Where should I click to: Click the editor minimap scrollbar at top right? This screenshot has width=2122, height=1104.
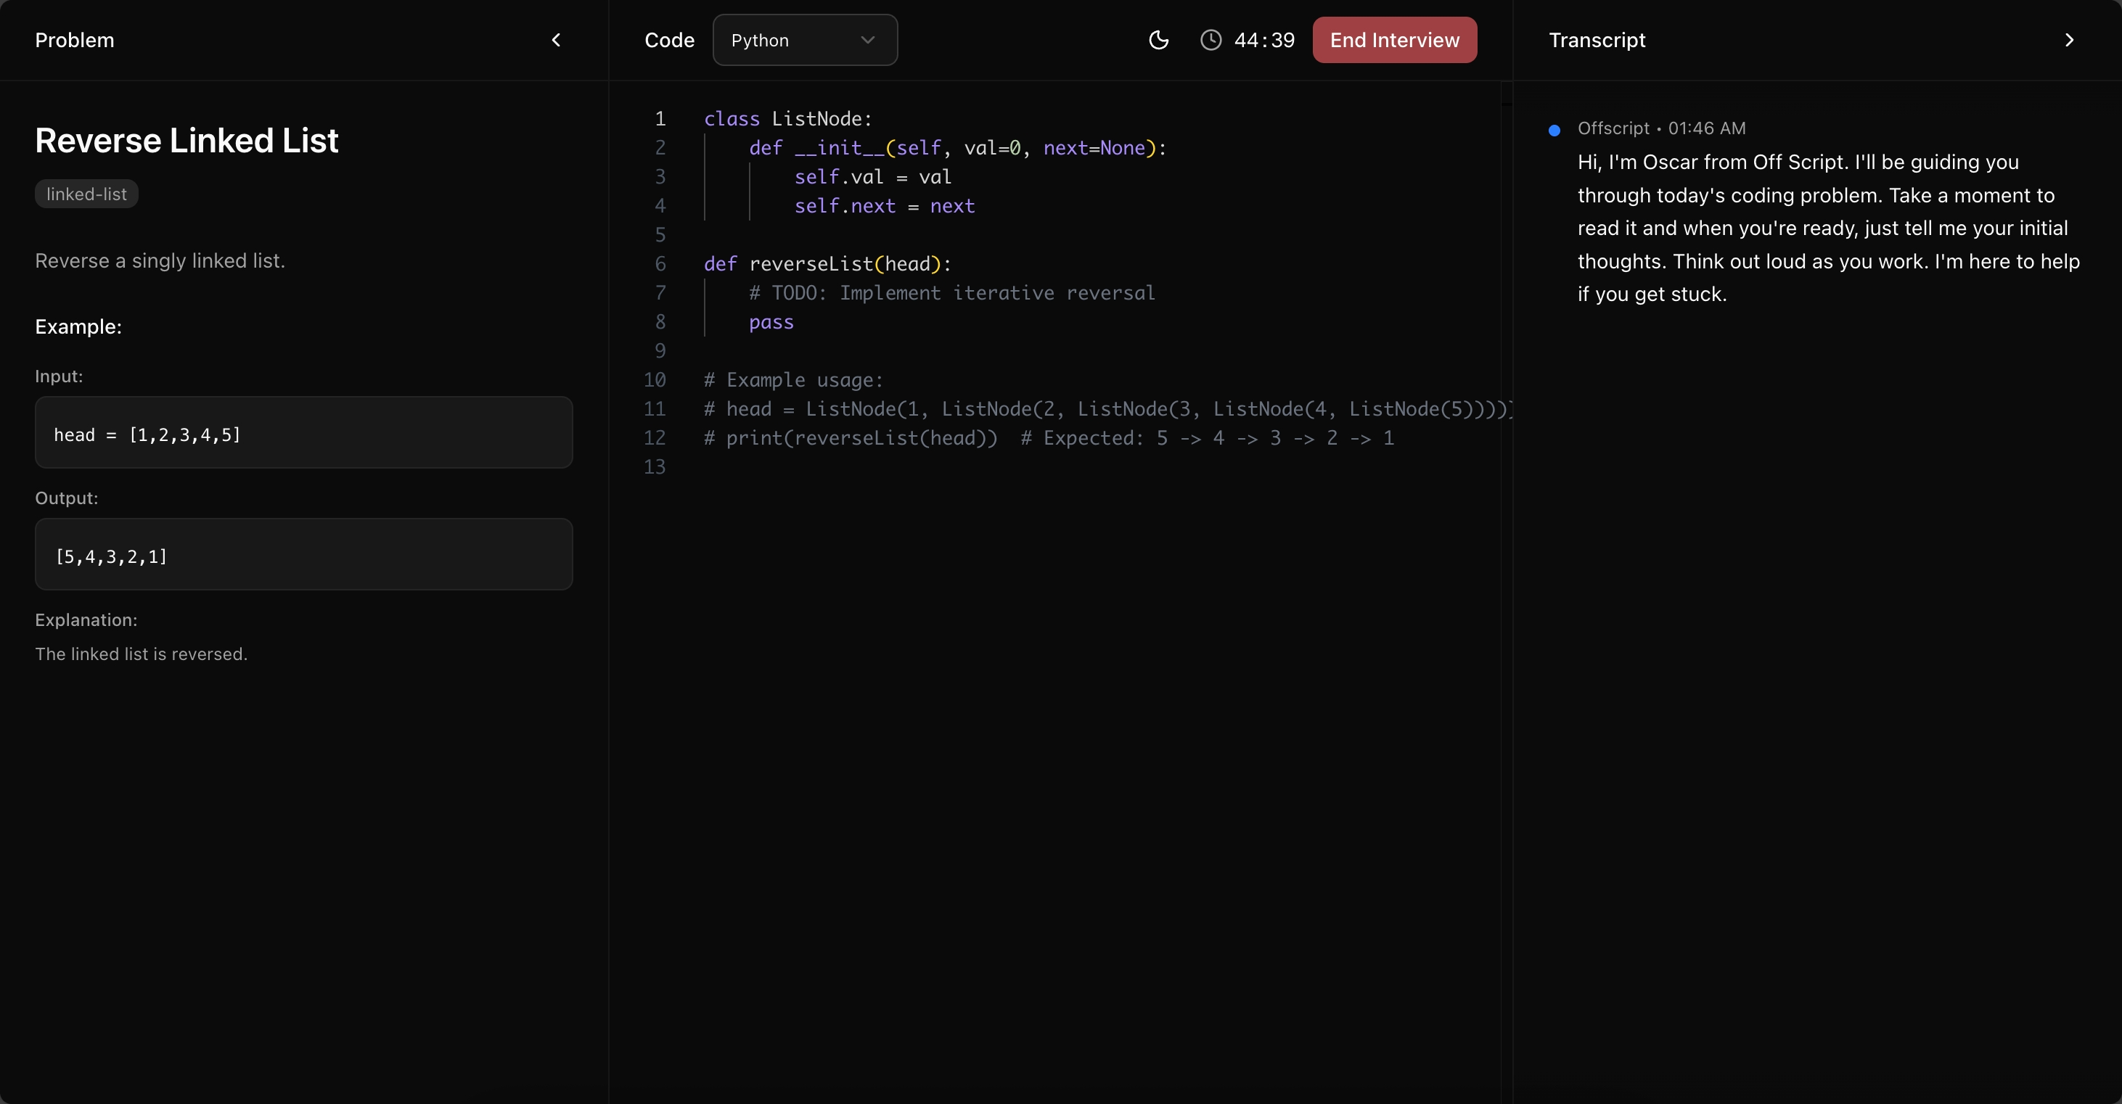point(1506,103)
